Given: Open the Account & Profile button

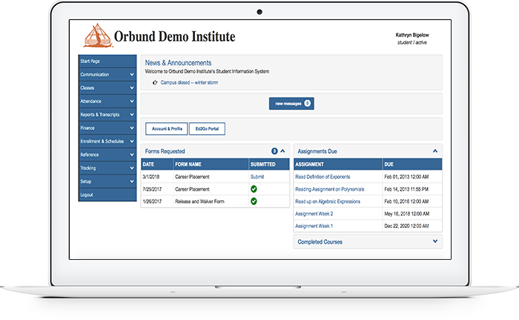Looking at the screenshot, I should pyautogui.click(x=165, y=128).
